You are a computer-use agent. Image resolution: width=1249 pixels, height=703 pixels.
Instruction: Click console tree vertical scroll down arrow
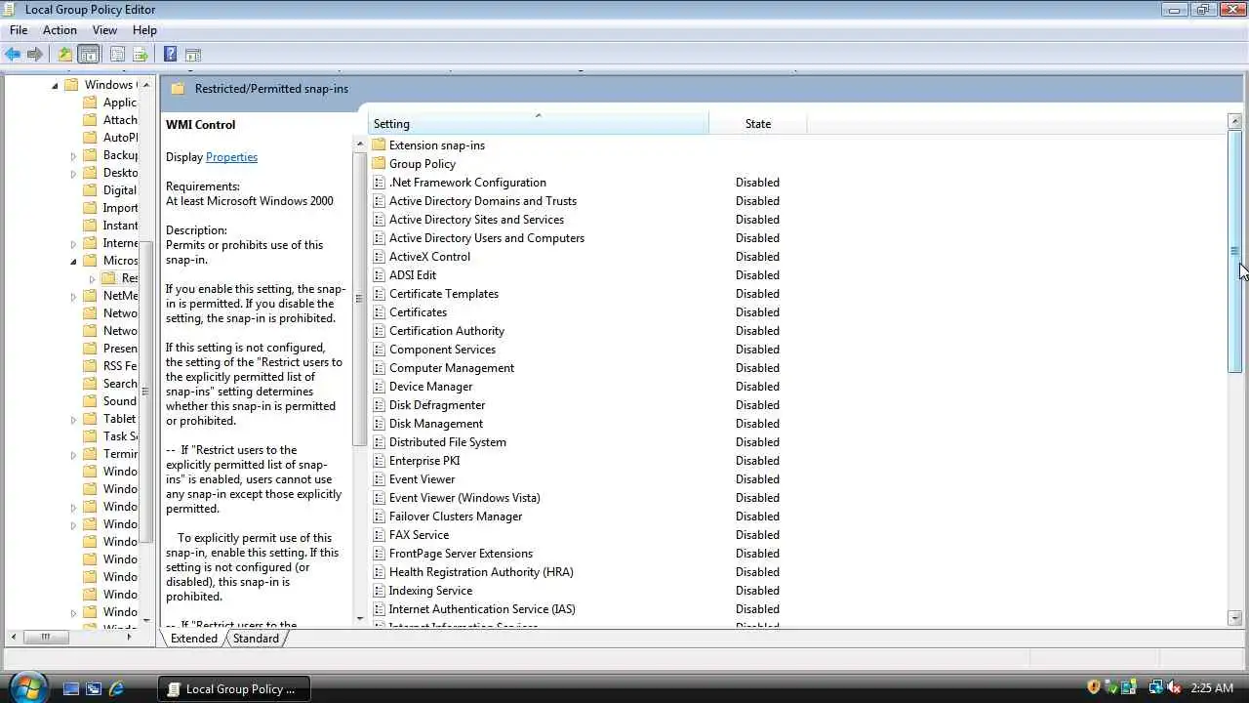[x=146, y=619]
